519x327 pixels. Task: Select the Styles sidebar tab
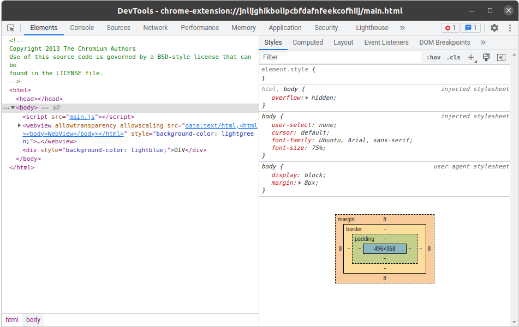coord(273,43)
